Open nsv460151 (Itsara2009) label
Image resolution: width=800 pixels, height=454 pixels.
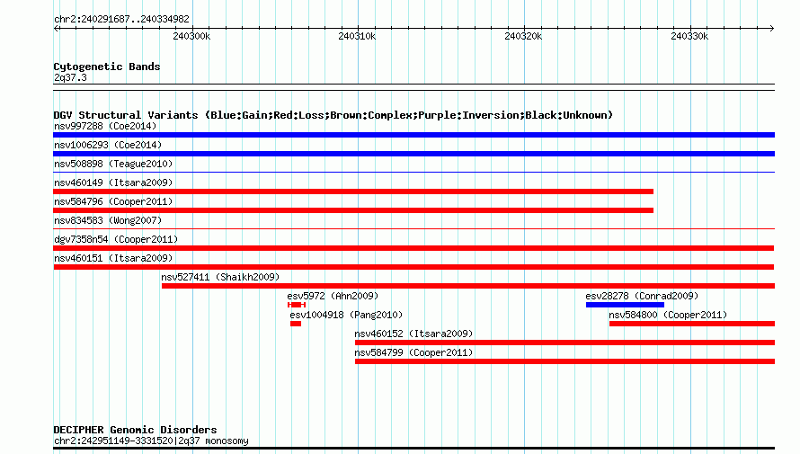[x=113, y=258]
